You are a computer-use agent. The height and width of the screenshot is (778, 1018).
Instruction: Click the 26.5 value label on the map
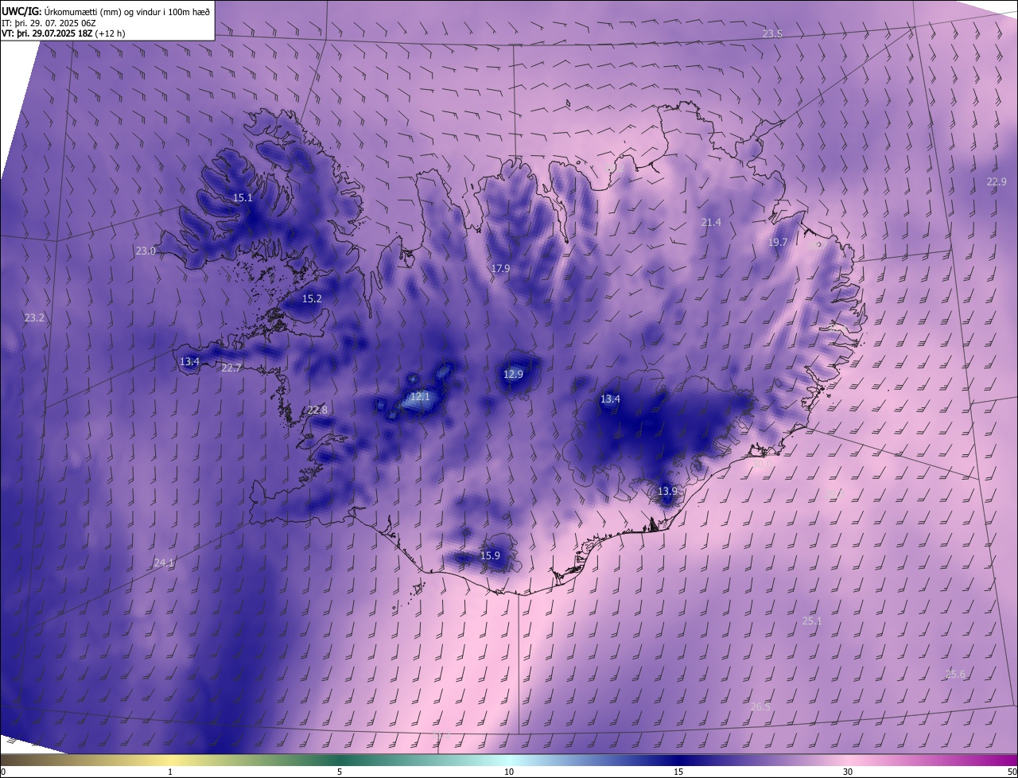760,706
